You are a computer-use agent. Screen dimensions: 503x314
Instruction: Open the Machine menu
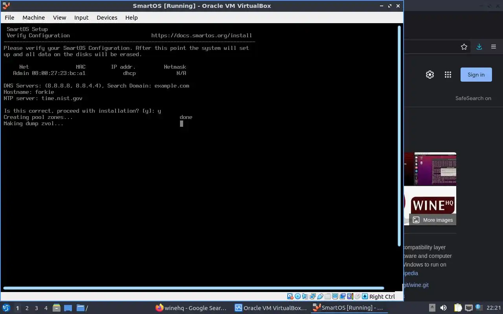point(33,17)
